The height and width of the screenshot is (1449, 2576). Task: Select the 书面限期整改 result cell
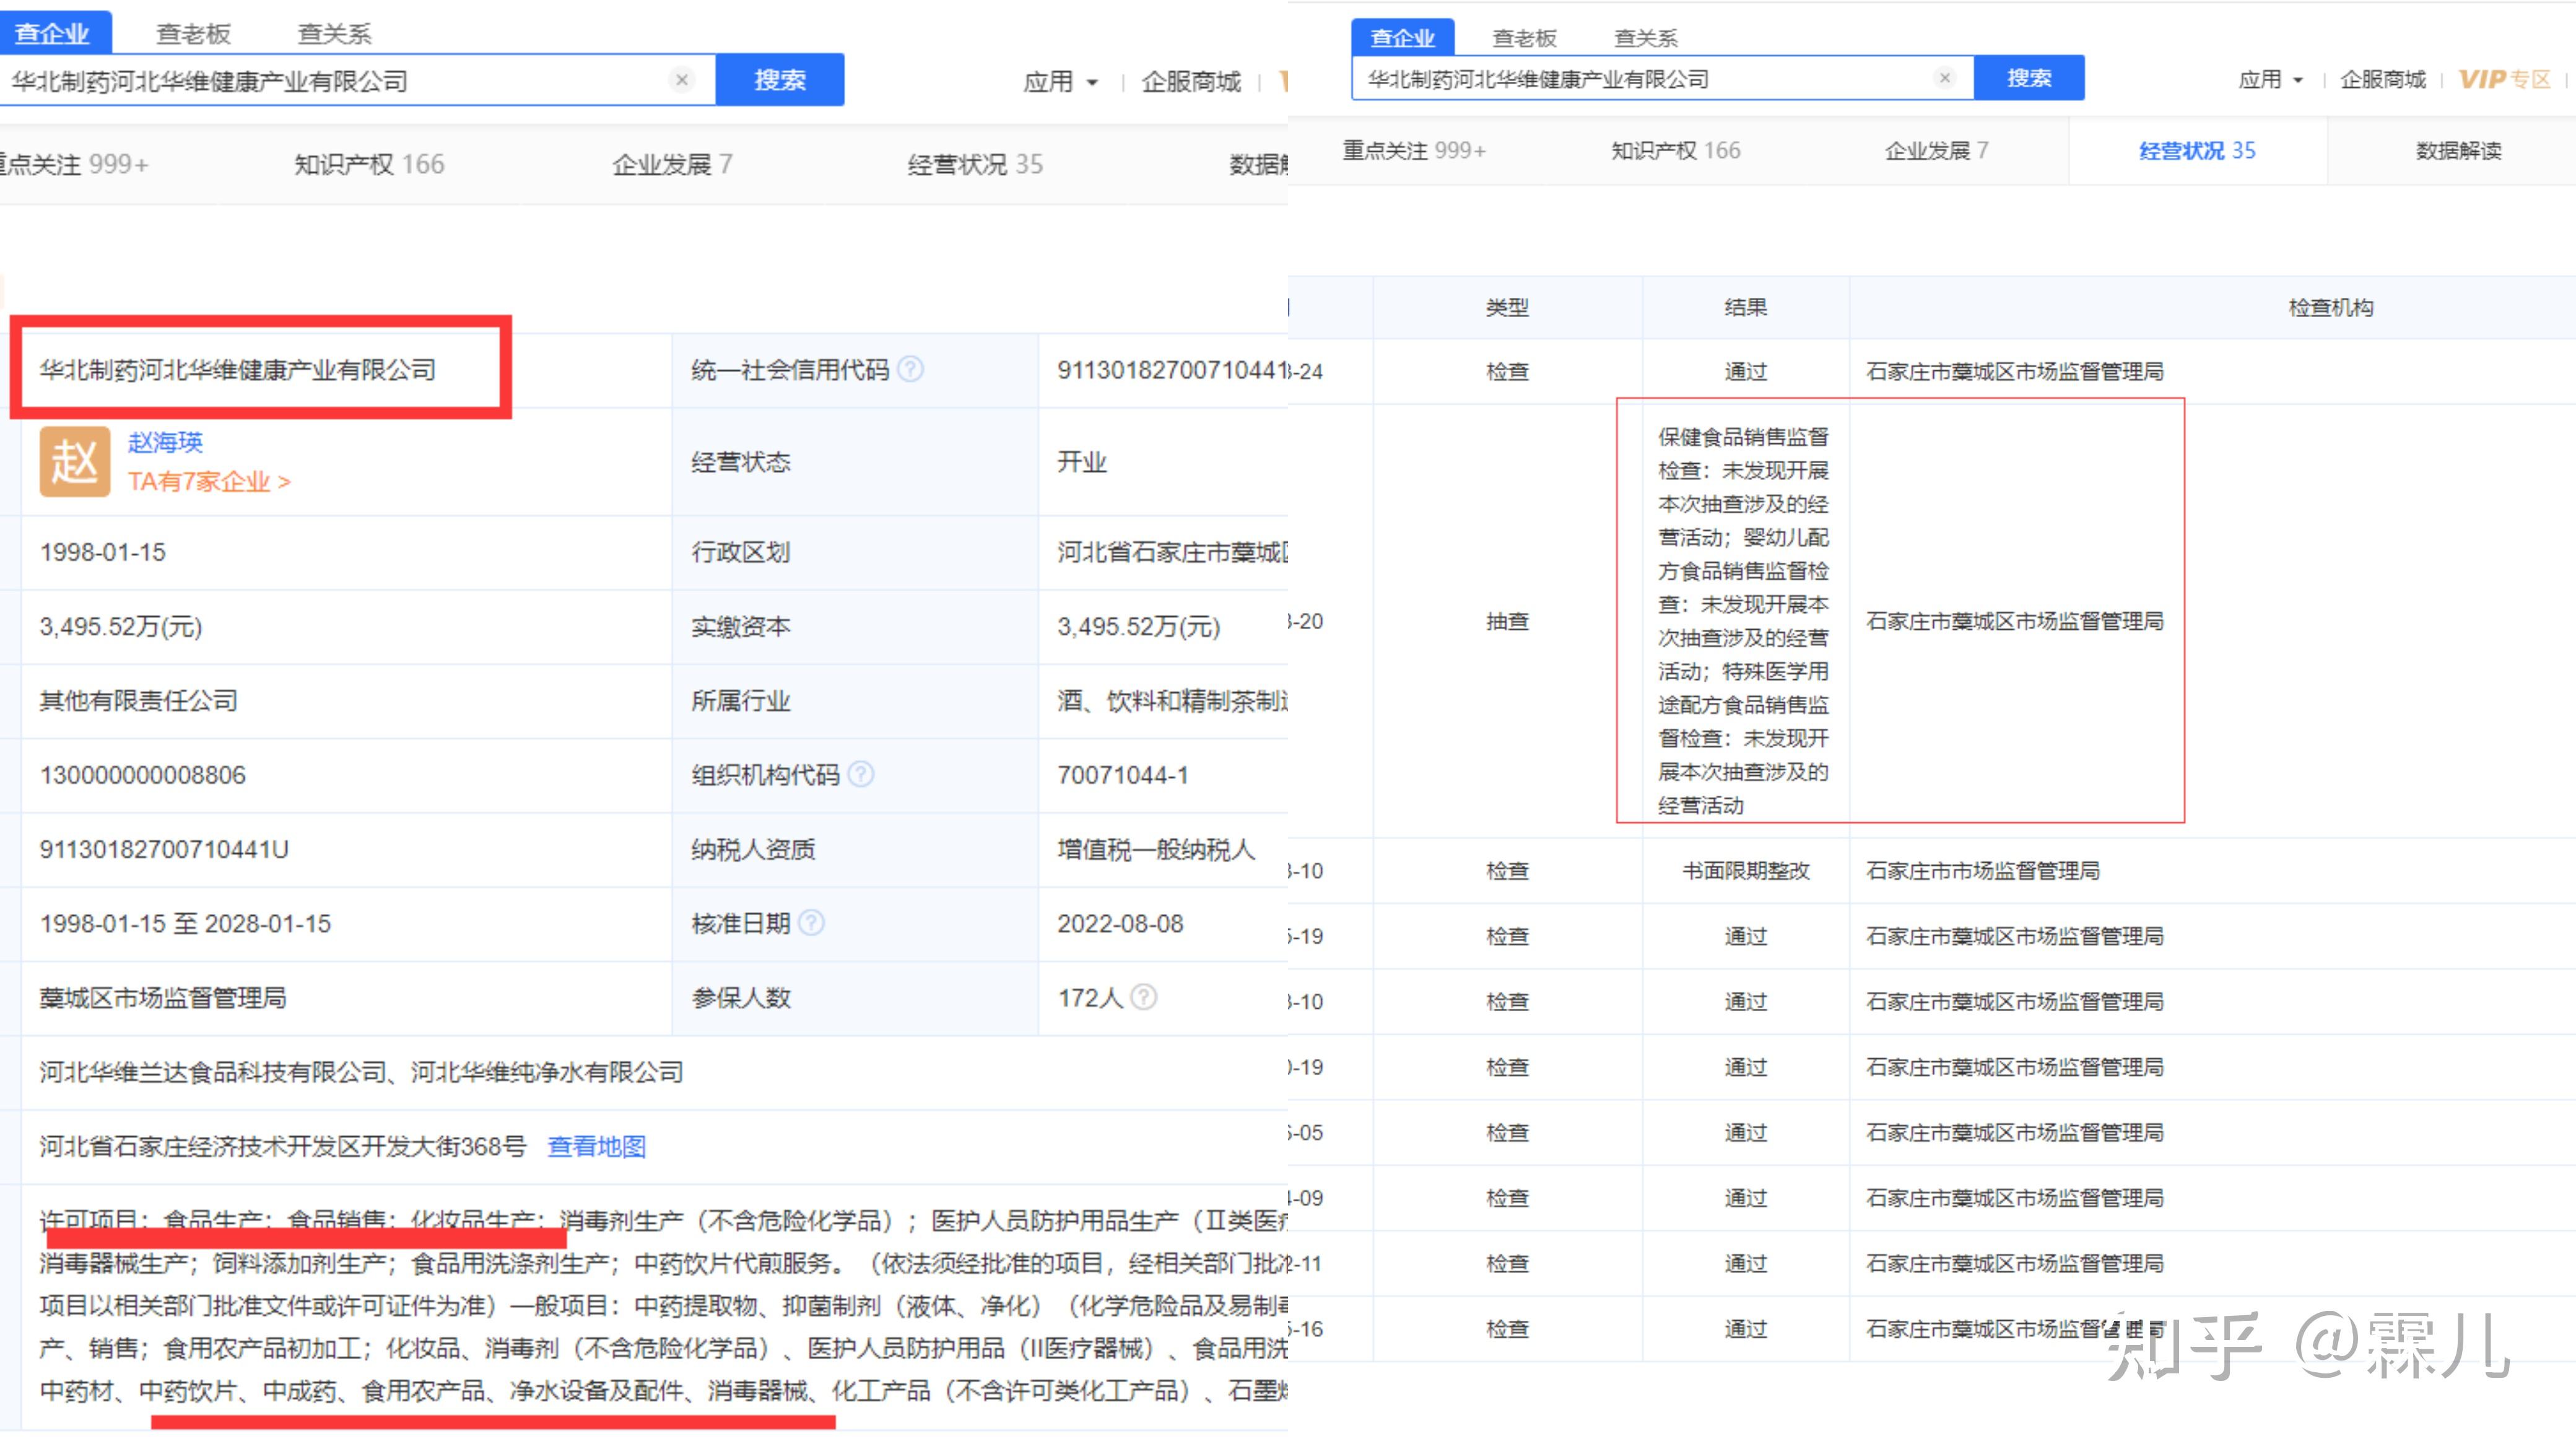click(x=1746, y=871)
